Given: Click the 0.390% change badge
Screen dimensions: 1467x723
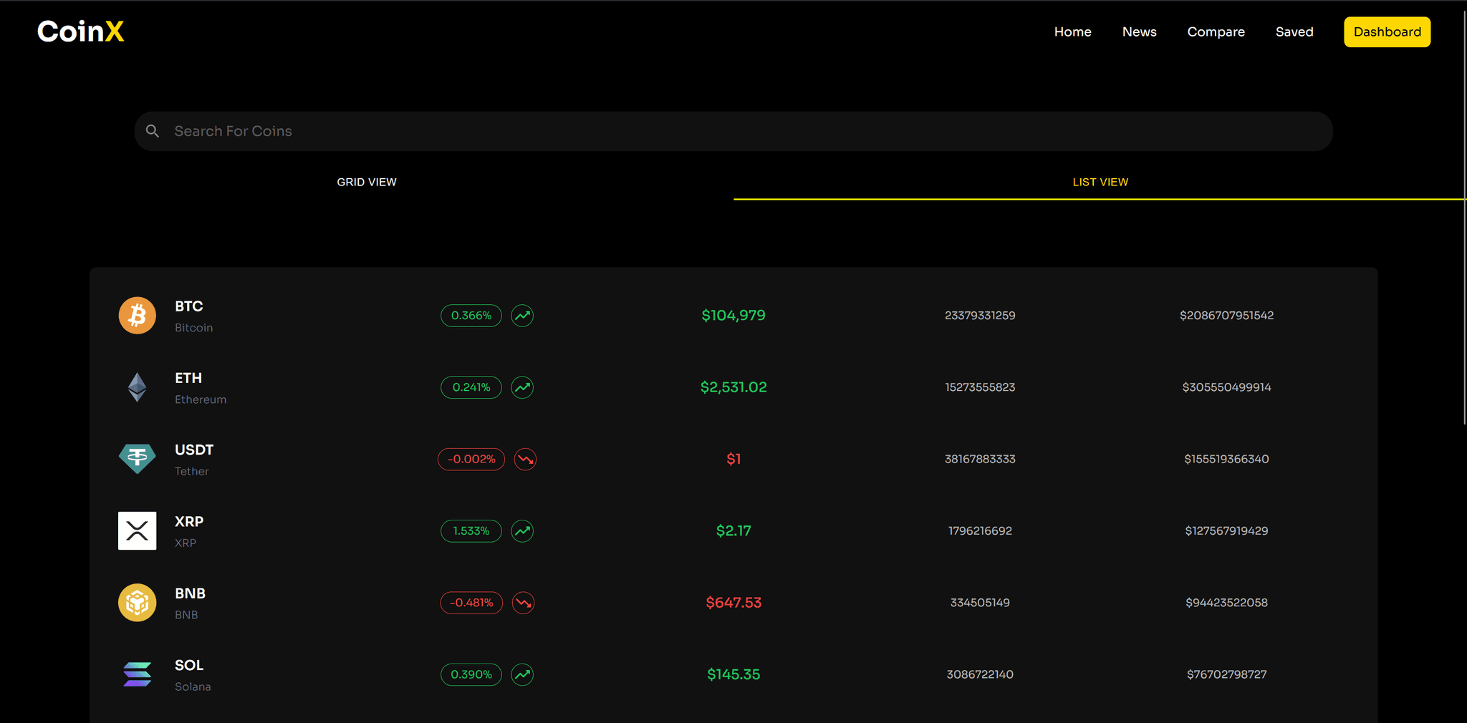Looking at the screenshot, I should pyautogui.click(x=471, y=674).
